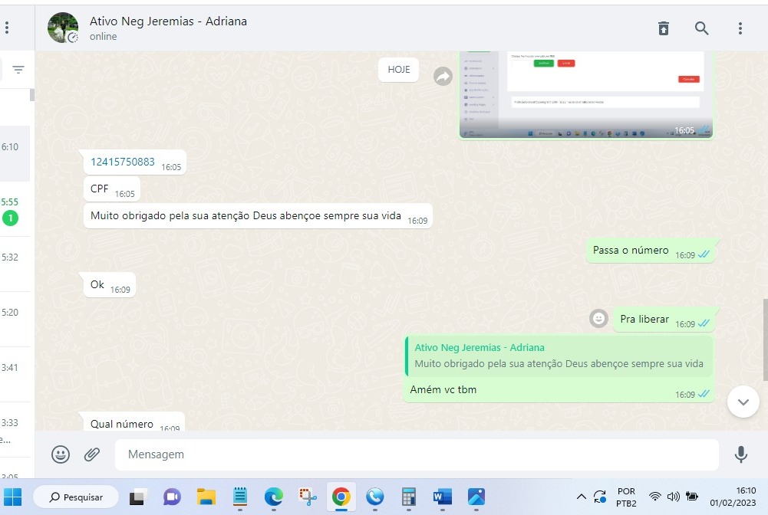Click the Pesquisar taskbar search box

pyautogui.click(x=76, y=497)
